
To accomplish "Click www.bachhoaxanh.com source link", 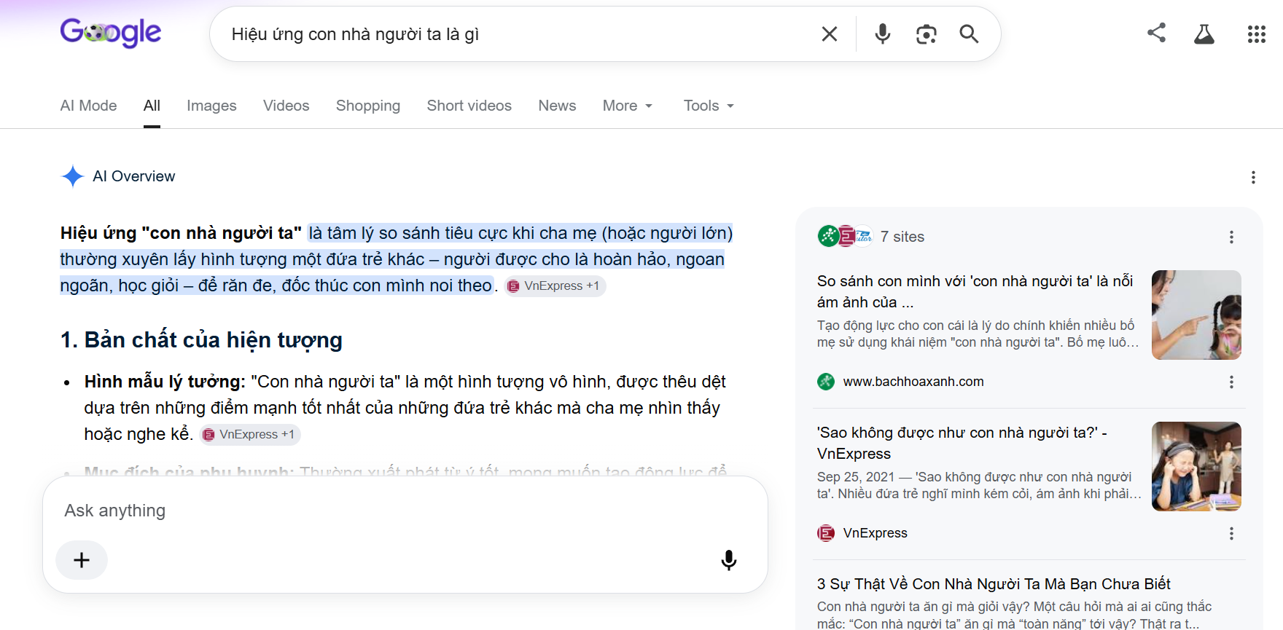I will [x=913, y=382].
